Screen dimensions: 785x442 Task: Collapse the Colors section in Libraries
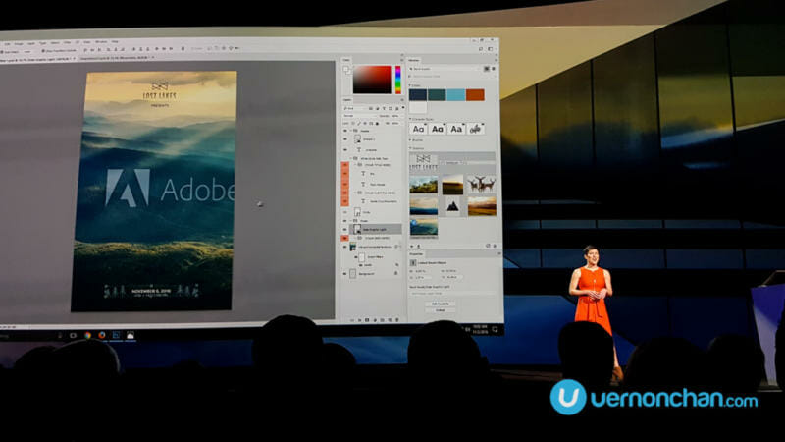click(409, 85)
